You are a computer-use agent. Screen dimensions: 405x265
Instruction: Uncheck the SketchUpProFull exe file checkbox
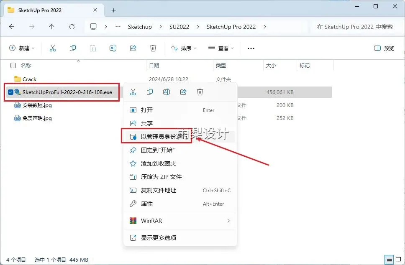coord(10,92)
